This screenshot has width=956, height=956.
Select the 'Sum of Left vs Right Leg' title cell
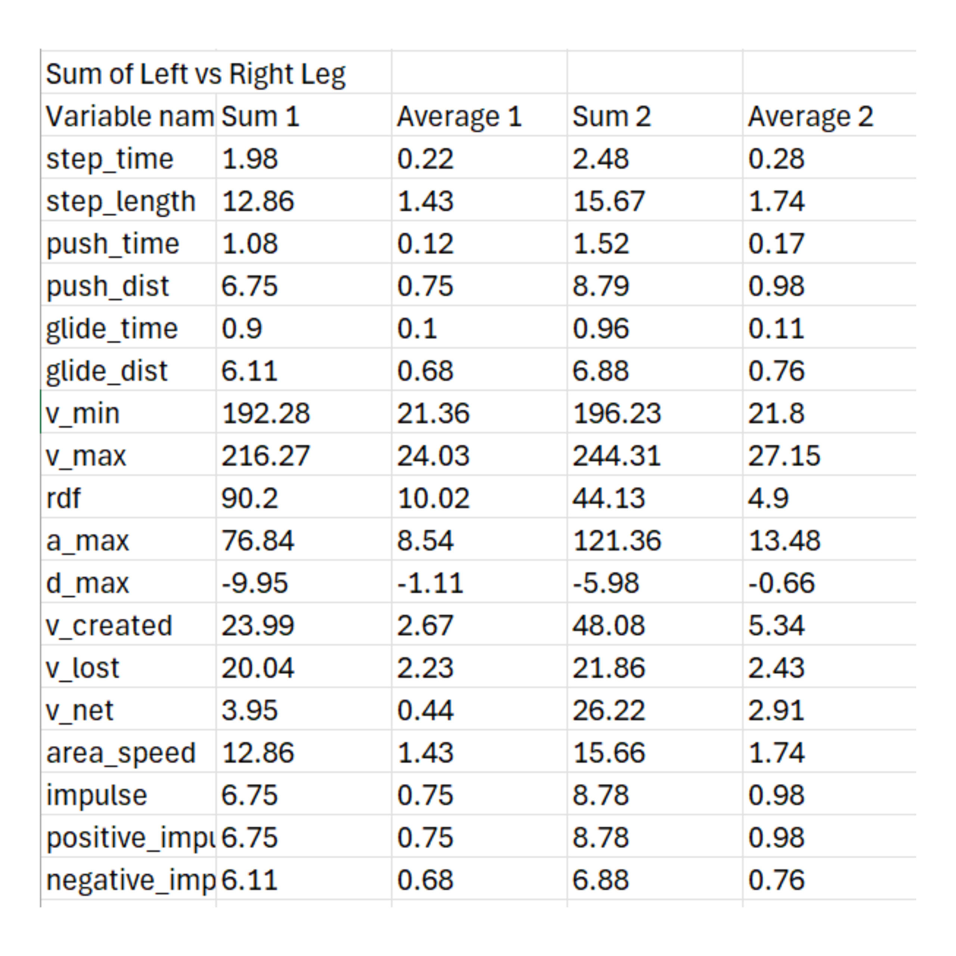[195, 74]
